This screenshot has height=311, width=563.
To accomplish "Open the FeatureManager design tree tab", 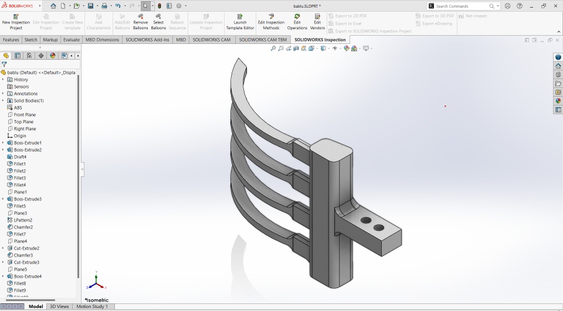I will [x=6, y=56].
